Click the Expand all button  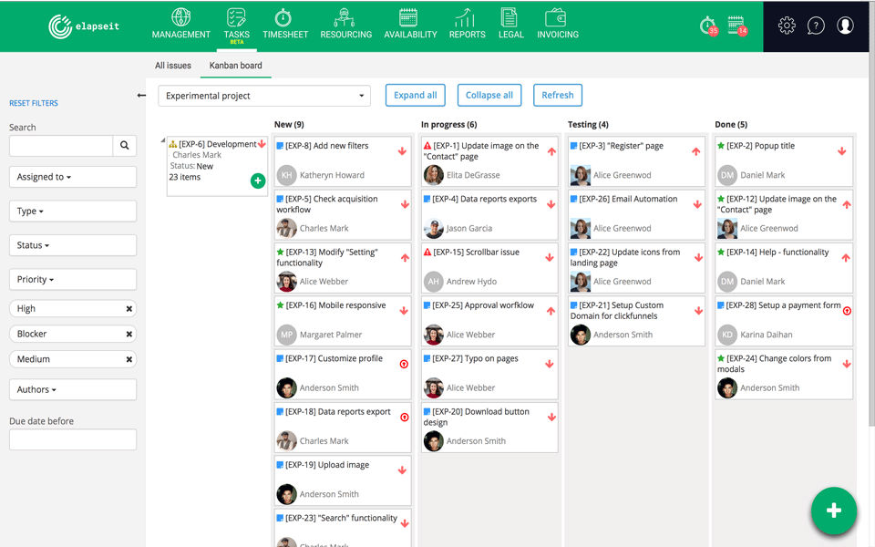click(x=416, y=95)
